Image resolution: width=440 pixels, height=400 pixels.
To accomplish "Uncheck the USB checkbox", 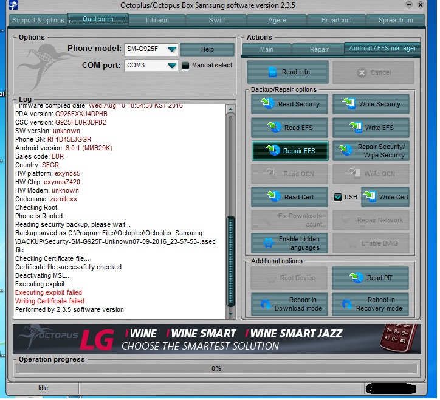I will coord(338,197).
